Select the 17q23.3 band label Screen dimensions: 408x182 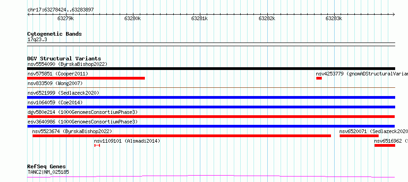click(x=37, y=40)
